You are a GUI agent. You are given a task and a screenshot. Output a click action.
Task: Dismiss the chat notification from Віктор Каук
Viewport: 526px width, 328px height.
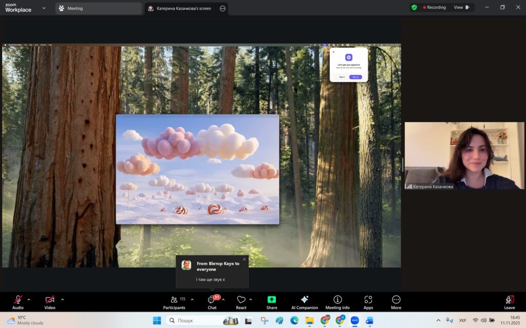244,259
